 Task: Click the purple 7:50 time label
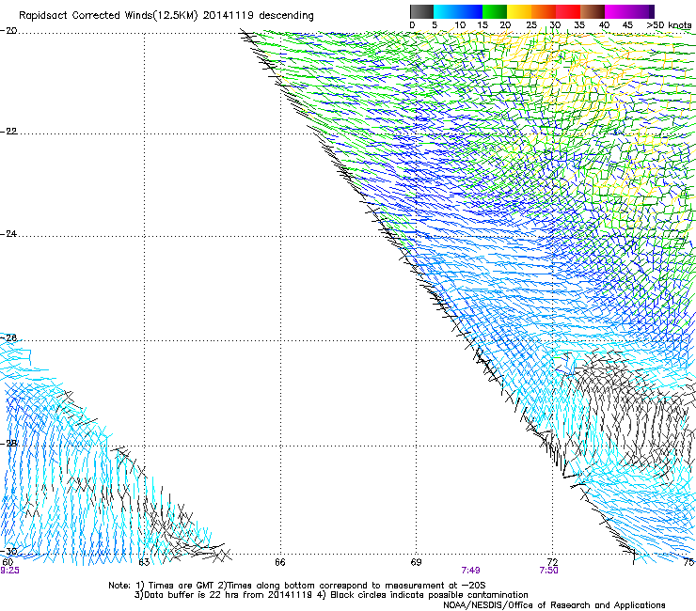548,571
